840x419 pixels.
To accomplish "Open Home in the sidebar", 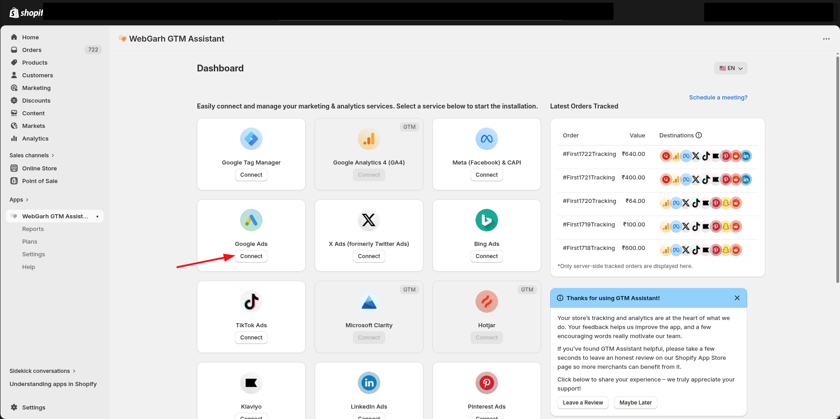I will pos(30,37).
